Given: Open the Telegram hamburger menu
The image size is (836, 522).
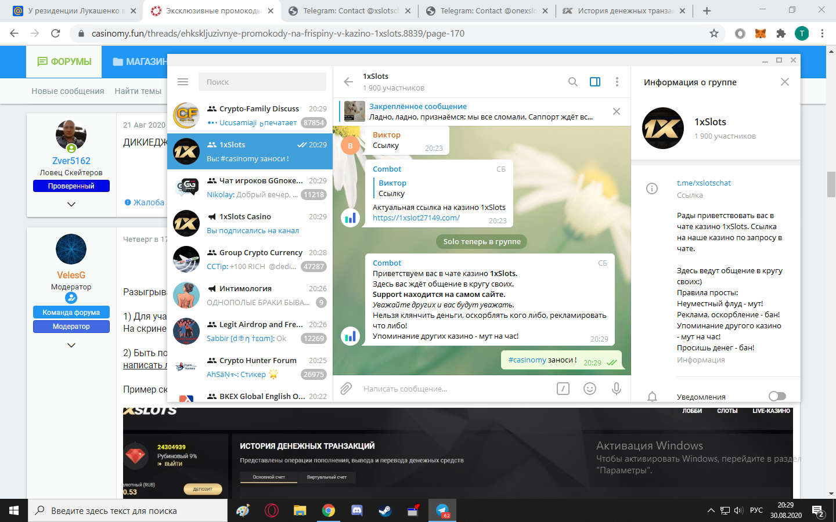Looking at the screenshot, I should click(183, 82).
